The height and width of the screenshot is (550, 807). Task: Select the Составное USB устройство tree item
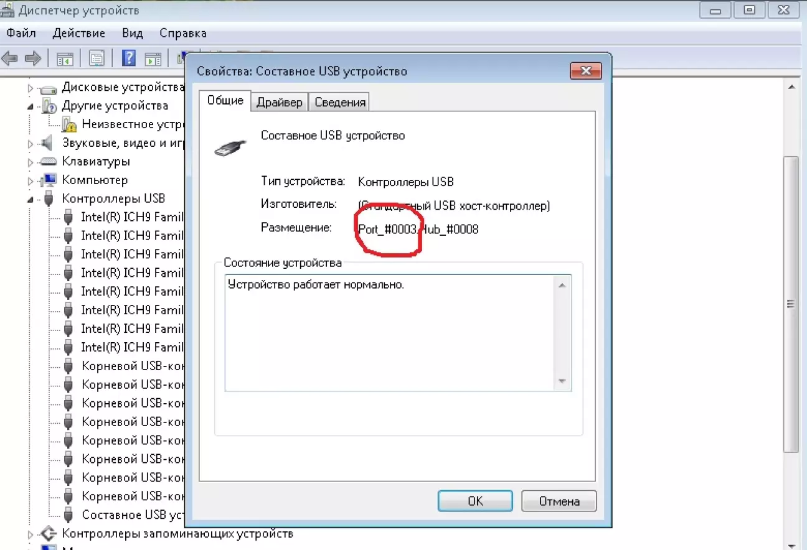132,515
